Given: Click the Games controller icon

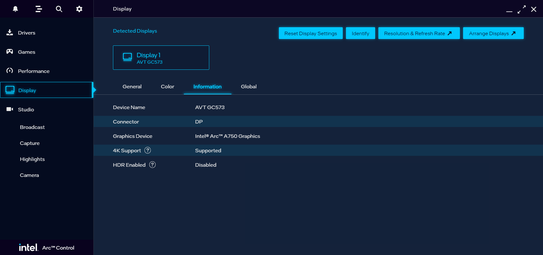Looking at the screenshot, I should pos(10,52).
